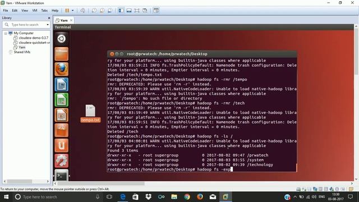
Task: Revert the VM to its snapshot
Action: pos(102,11)
